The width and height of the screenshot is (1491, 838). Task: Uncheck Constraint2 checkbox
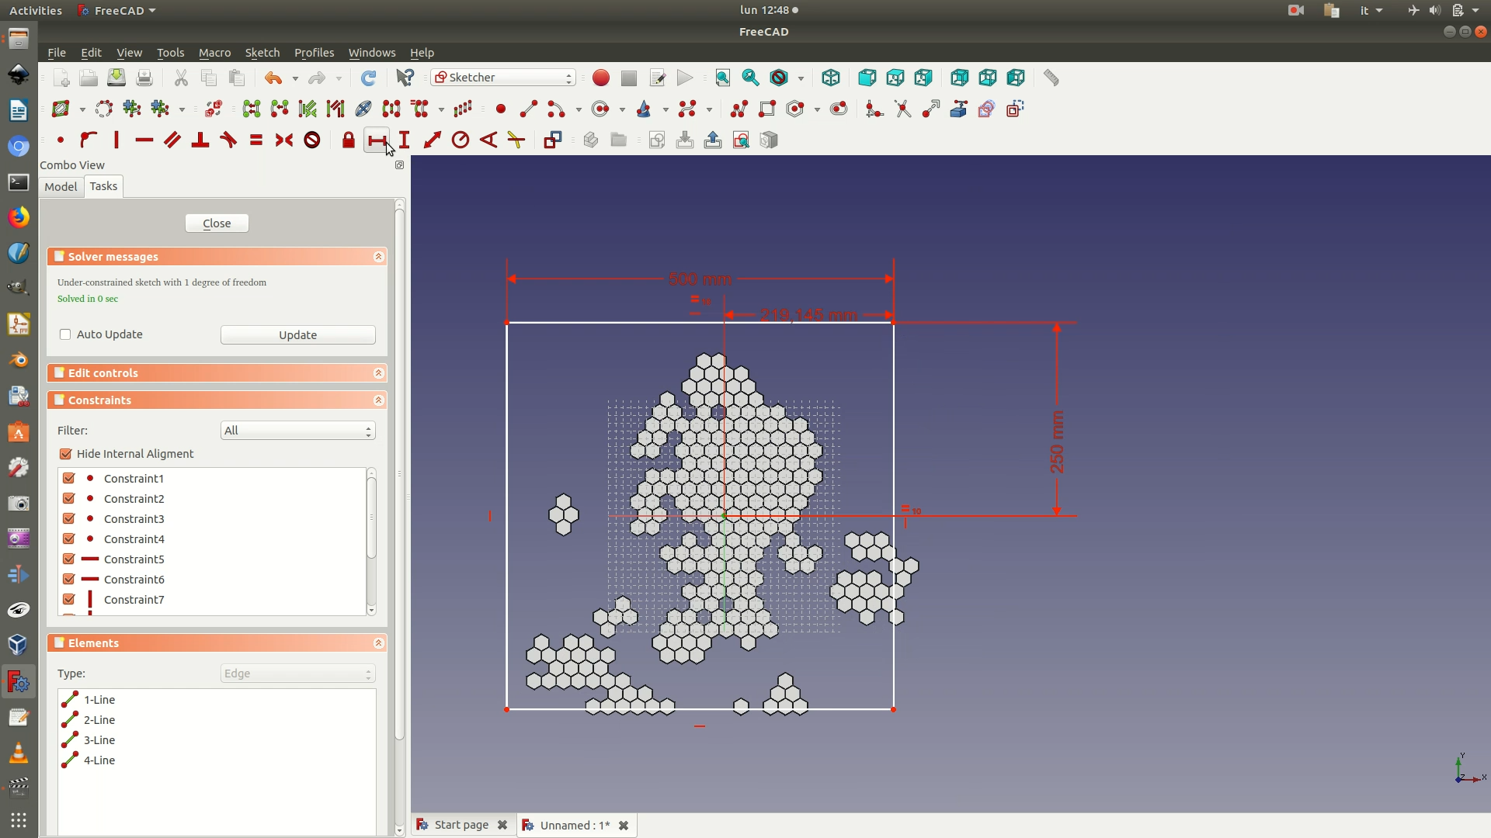point(69,499)
